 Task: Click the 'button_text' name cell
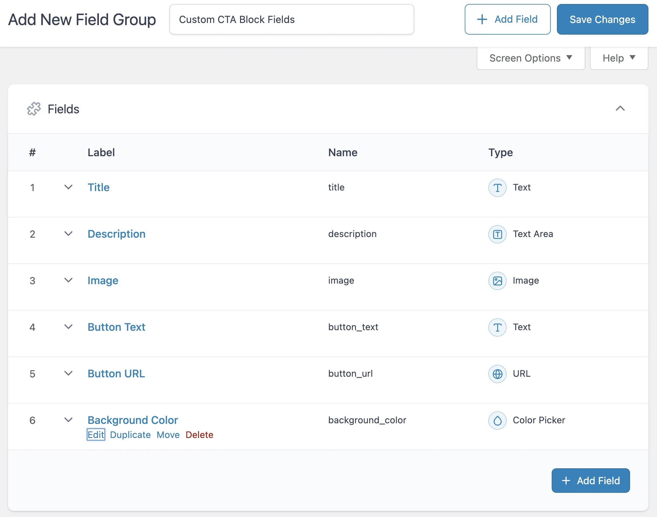(353, 327)
